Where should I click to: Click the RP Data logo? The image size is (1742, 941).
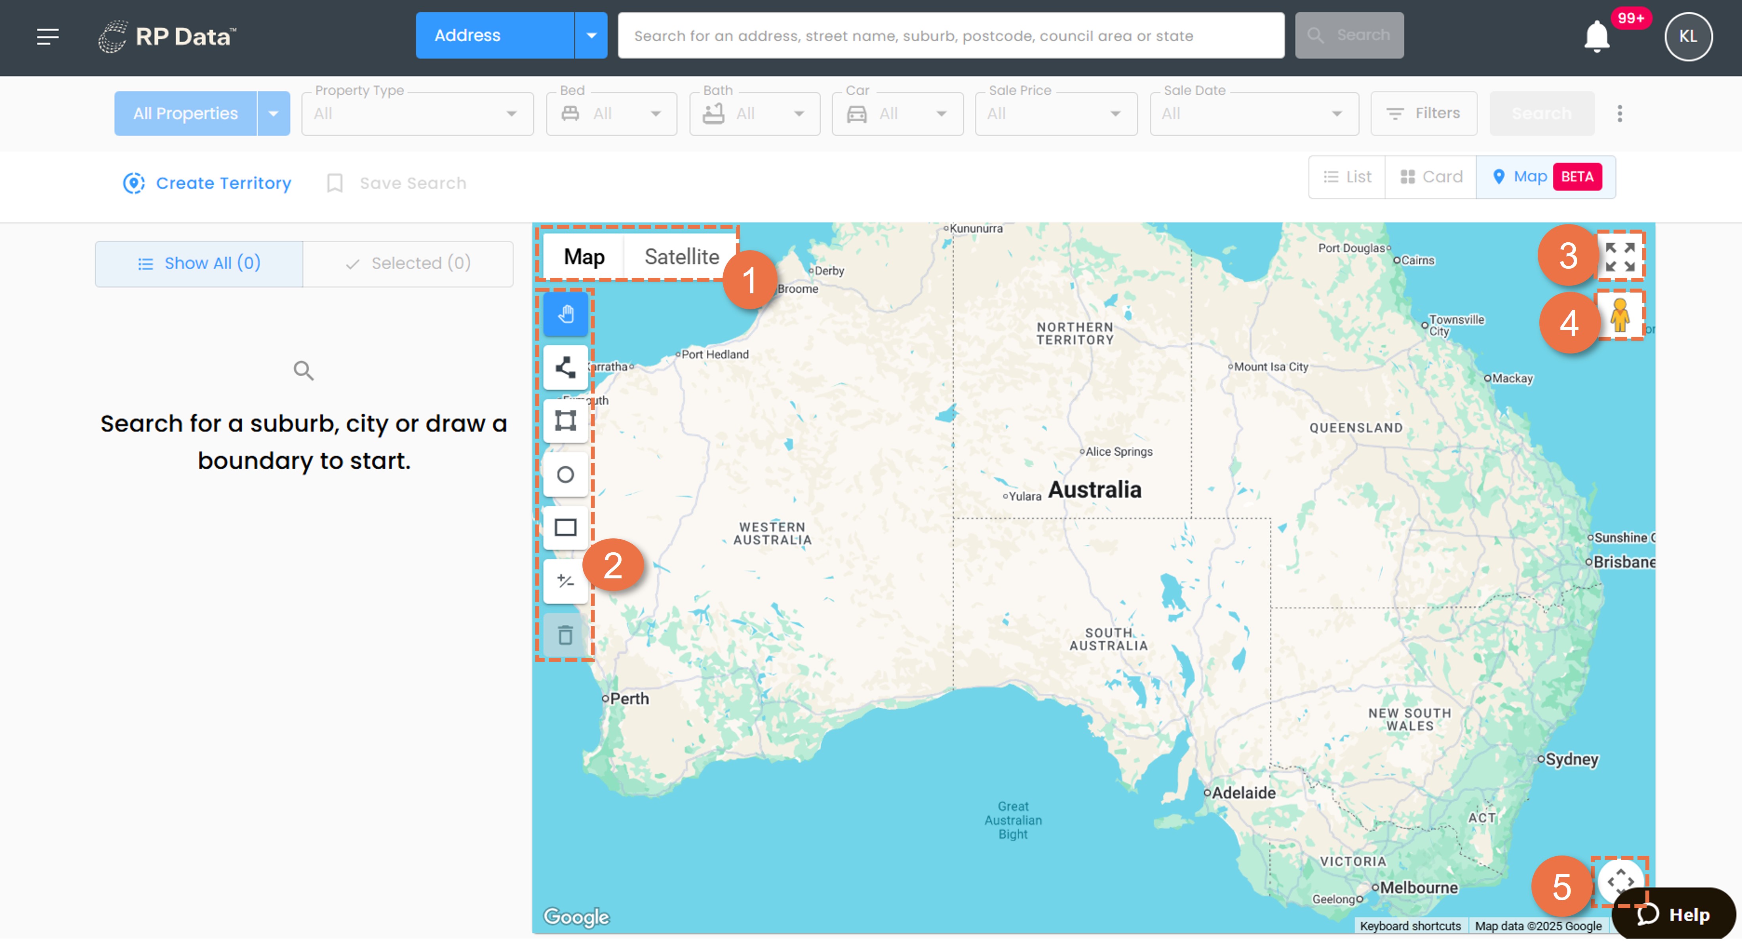pos(167,36)
